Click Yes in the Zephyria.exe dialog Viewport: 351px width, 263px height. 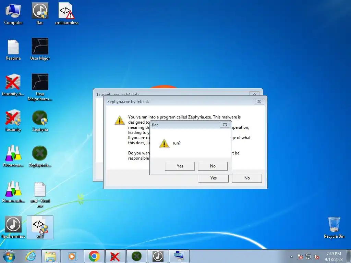click(213, 178)
